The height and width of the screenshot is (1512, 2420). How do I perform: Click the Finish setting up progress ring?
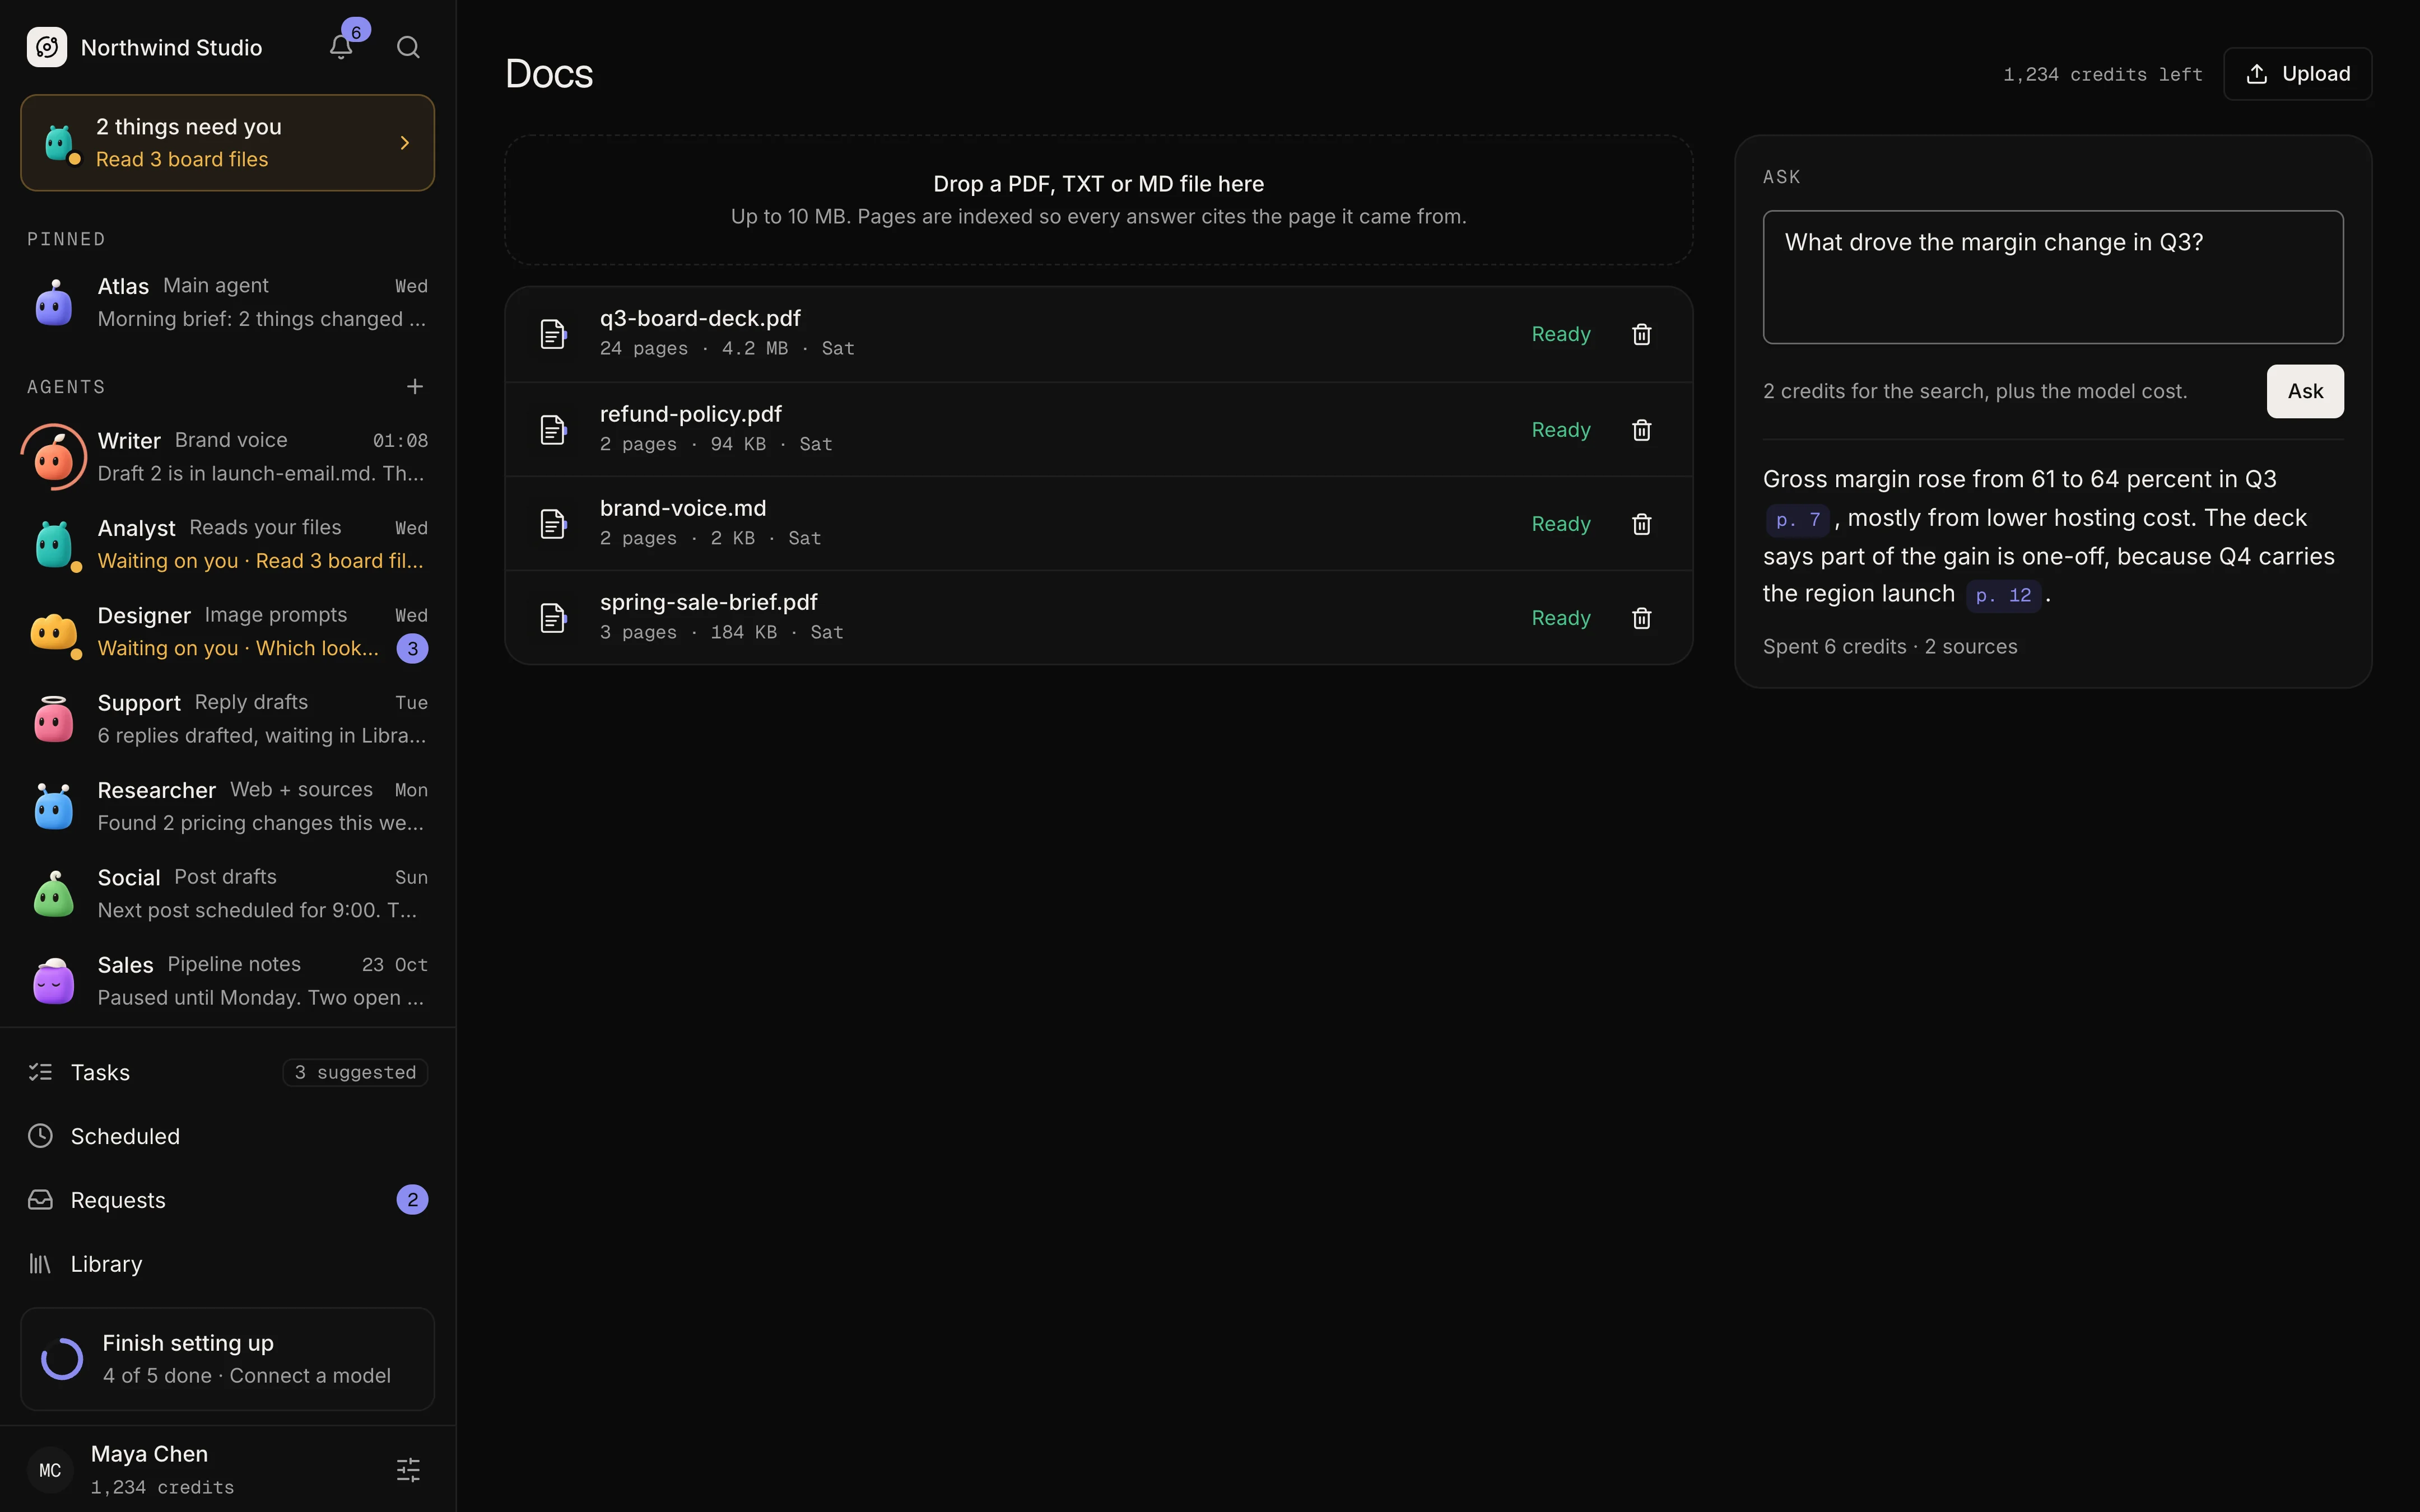(x=62, y=1359)
